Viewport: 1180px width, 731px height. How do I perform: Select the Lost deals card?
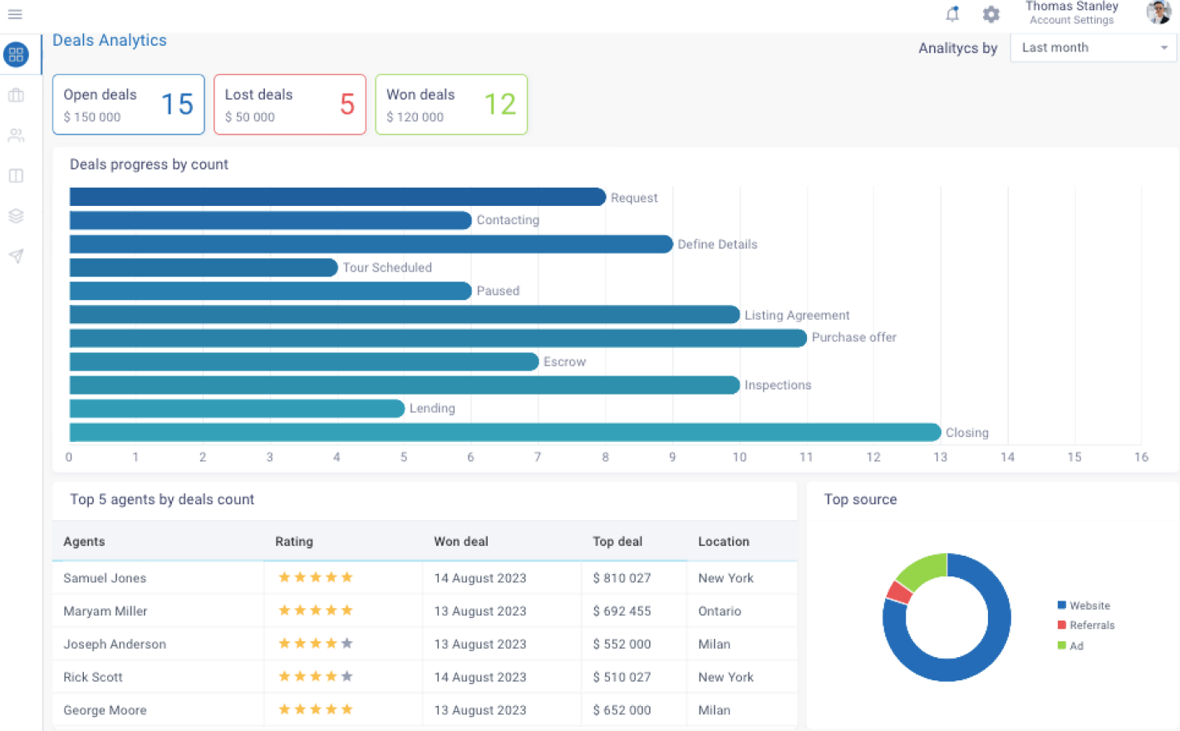point(289,105)
